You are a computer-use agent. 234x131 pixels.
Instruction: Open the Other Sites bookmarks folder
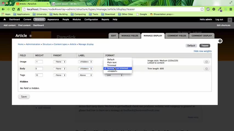point(125,14)
